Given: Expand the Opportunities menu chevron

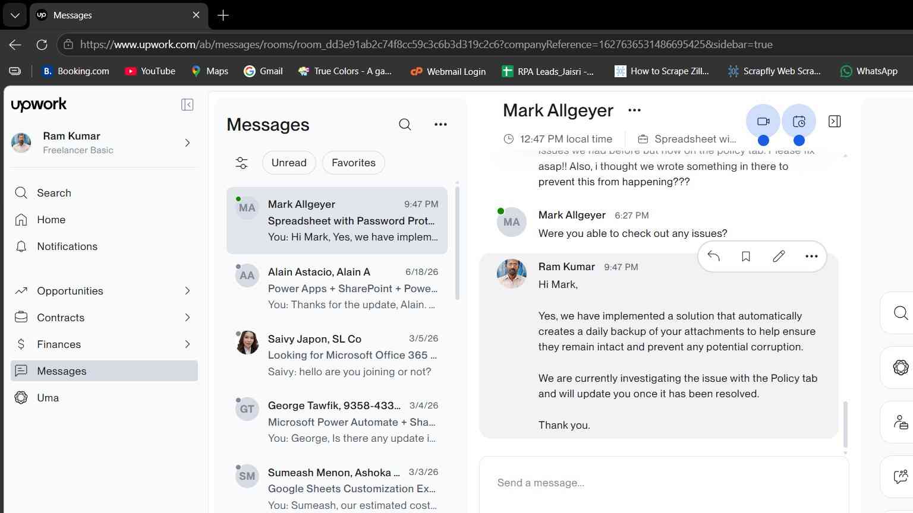Looking at the screenshot, I should pyautogui.click(x=187, y=291).
